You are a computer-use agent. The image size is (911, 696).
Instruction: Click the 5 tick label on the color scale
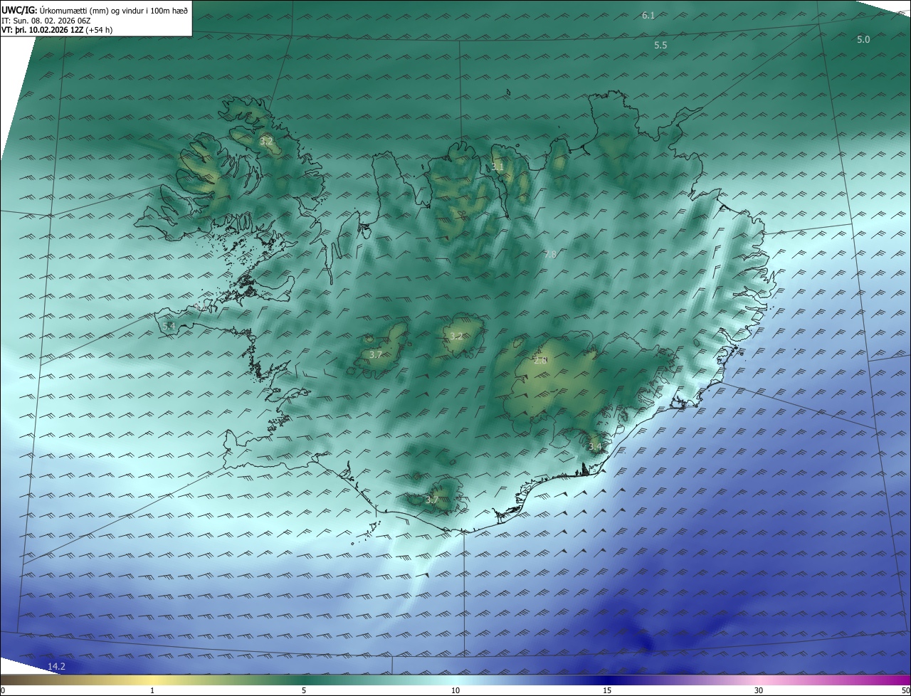coord(304,690)
